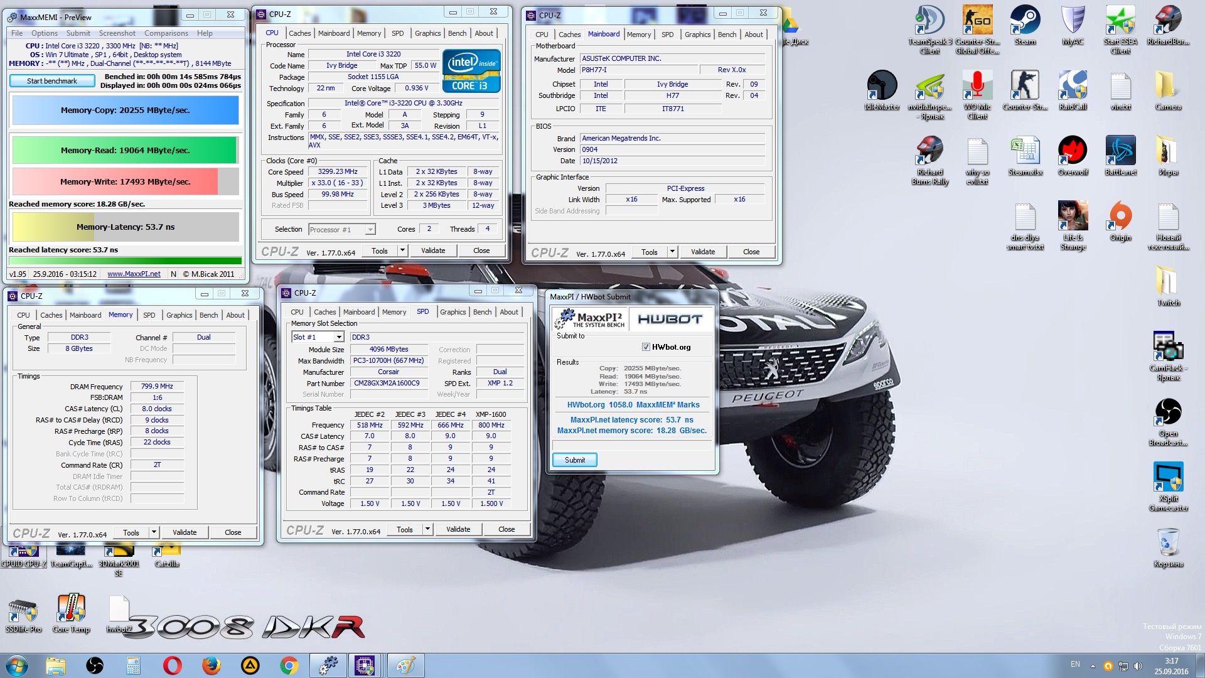Open the Recycle Bin icon
Screen dimensions: 1205x678
1168,547
